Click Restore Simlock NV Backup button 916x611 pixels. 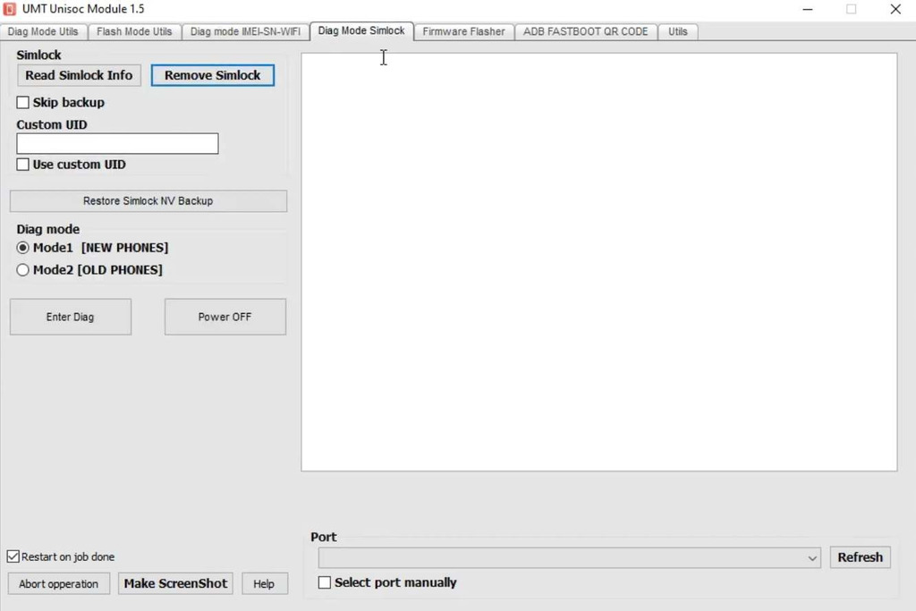(148, 201)
